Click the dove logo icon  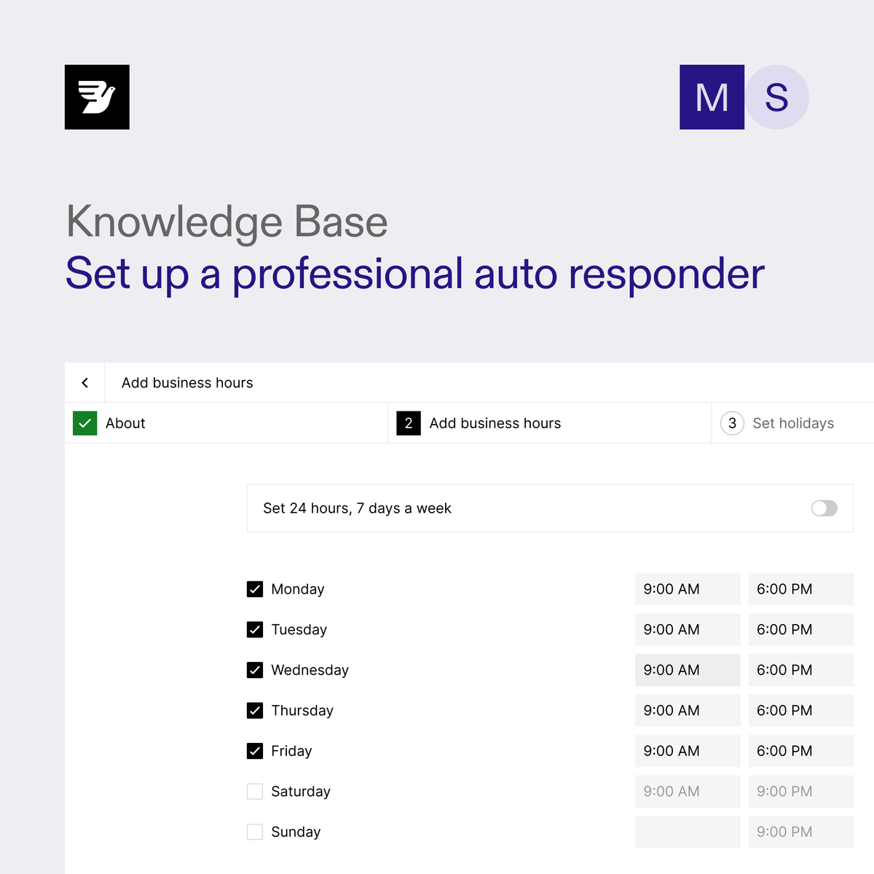[97, 97]
